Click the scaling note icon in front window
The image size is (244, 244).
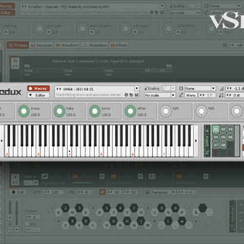click(x=146, y=88)
